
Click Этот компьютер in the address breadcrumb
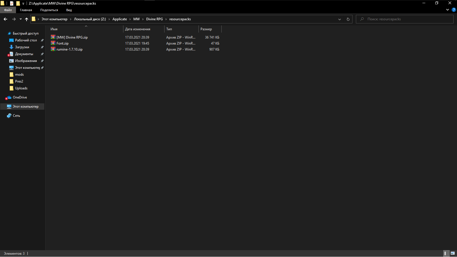pos(55,19)
